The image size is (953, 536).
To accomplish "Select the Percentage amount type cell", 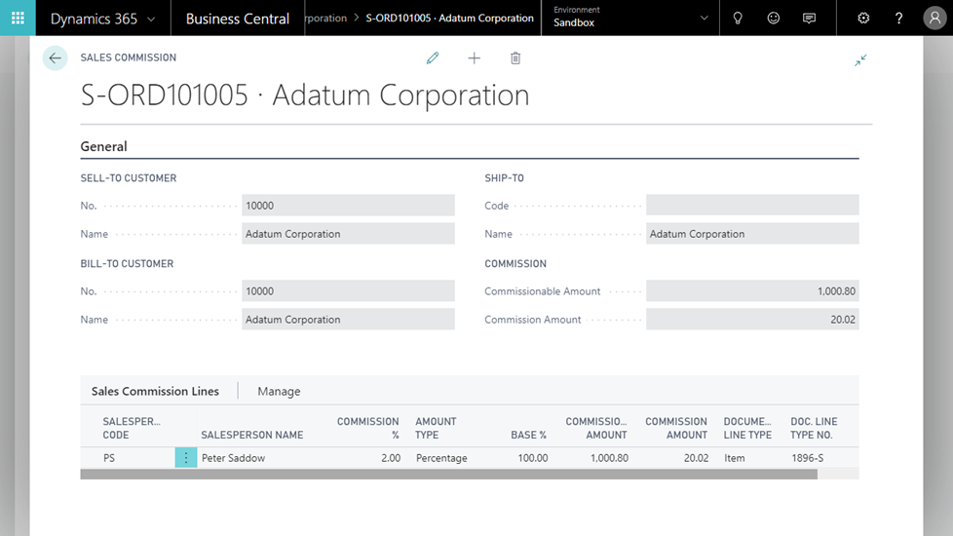I will pyautogui.click(x=441, y=458).
